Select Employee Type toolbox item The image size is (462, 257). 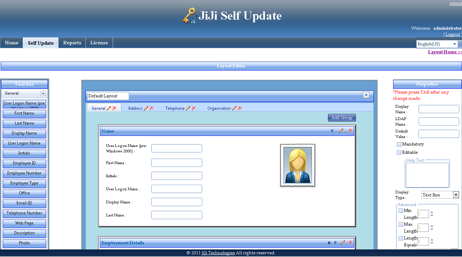point(24,184)
